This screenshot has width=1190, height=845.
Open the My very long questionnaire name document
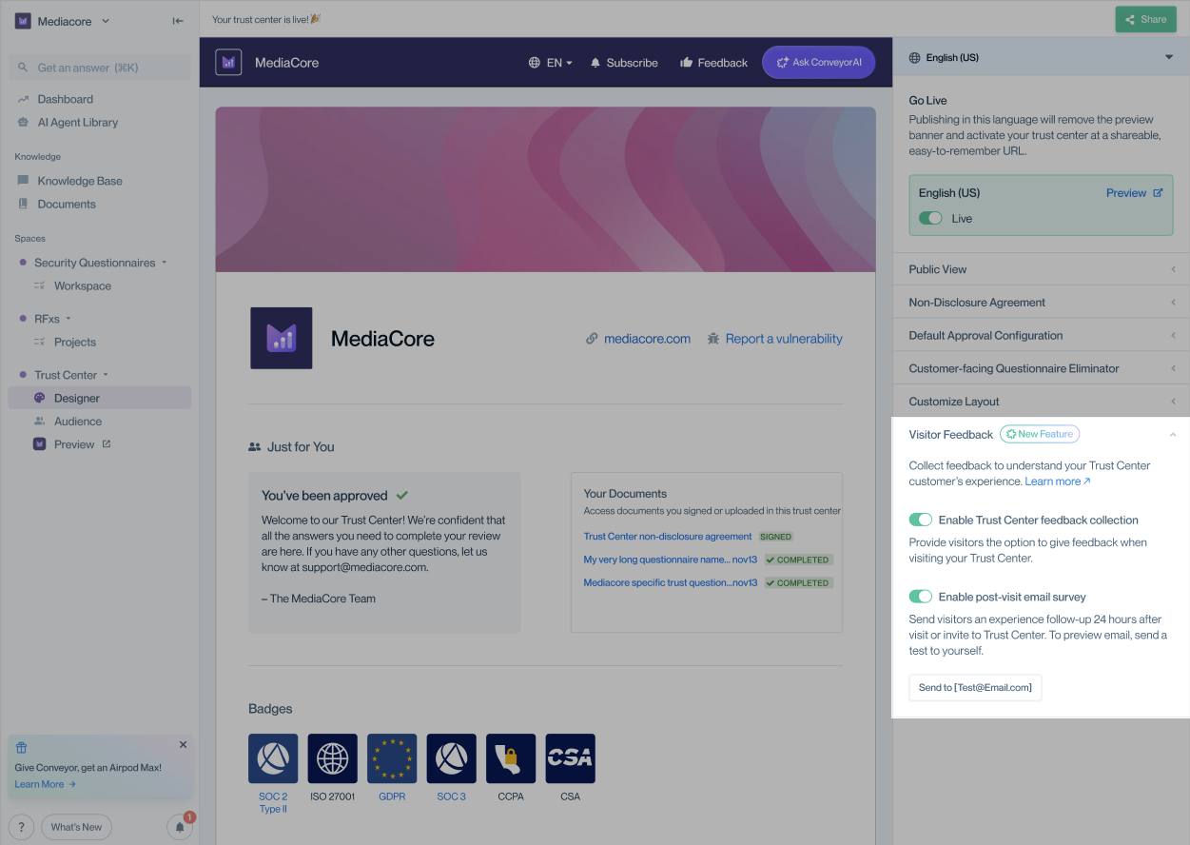671,560
